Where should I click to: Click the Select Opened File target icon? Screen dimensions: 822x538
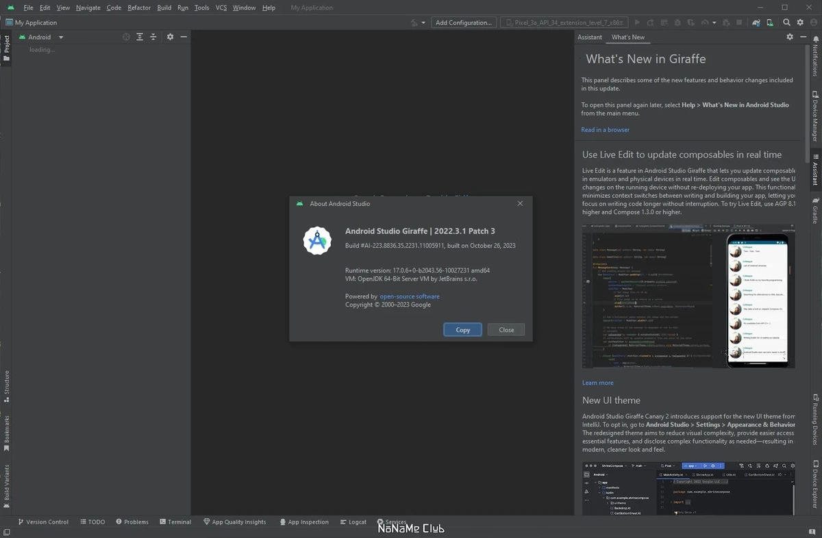[x=126, y=37]
